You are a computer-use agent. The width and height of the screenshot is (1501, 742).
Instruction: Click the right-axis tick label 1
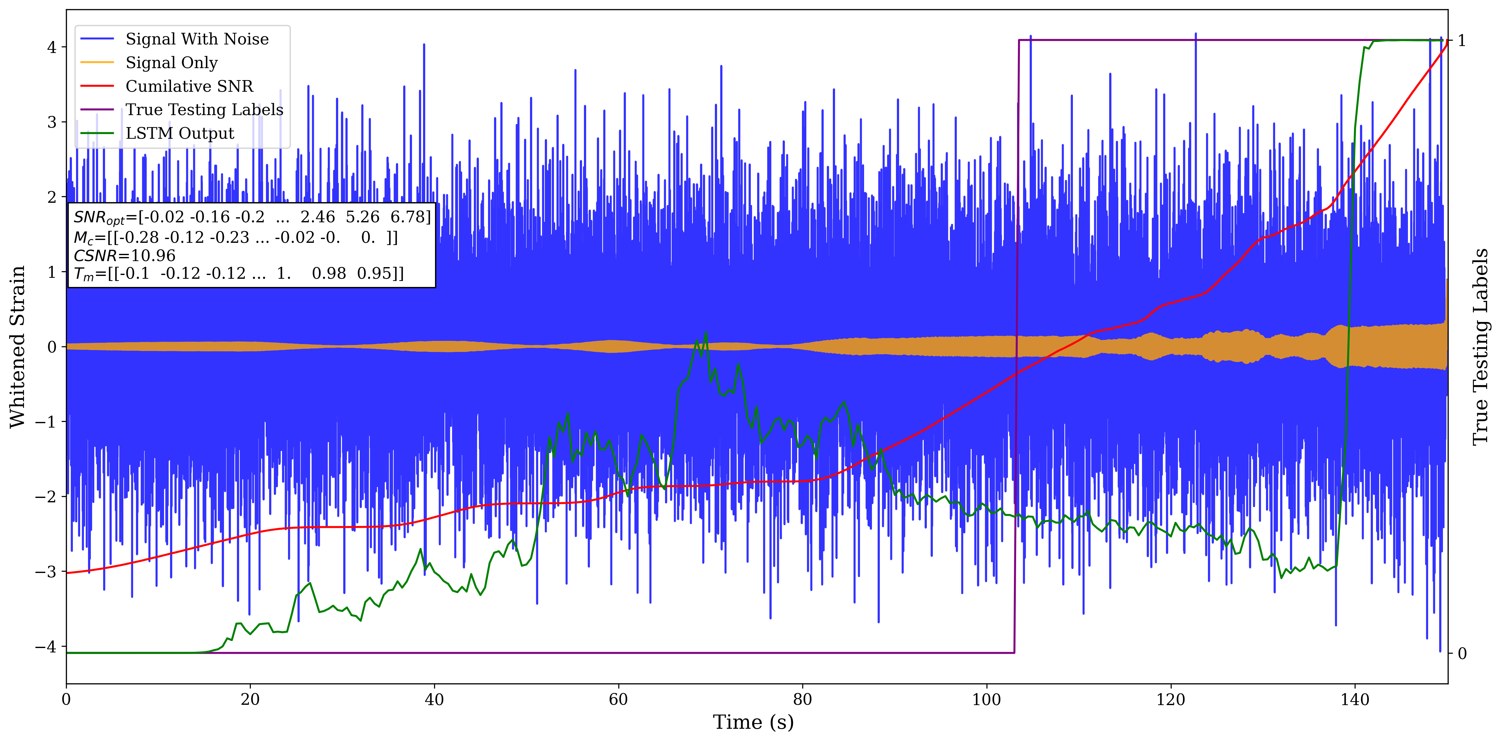[1461, 40]
